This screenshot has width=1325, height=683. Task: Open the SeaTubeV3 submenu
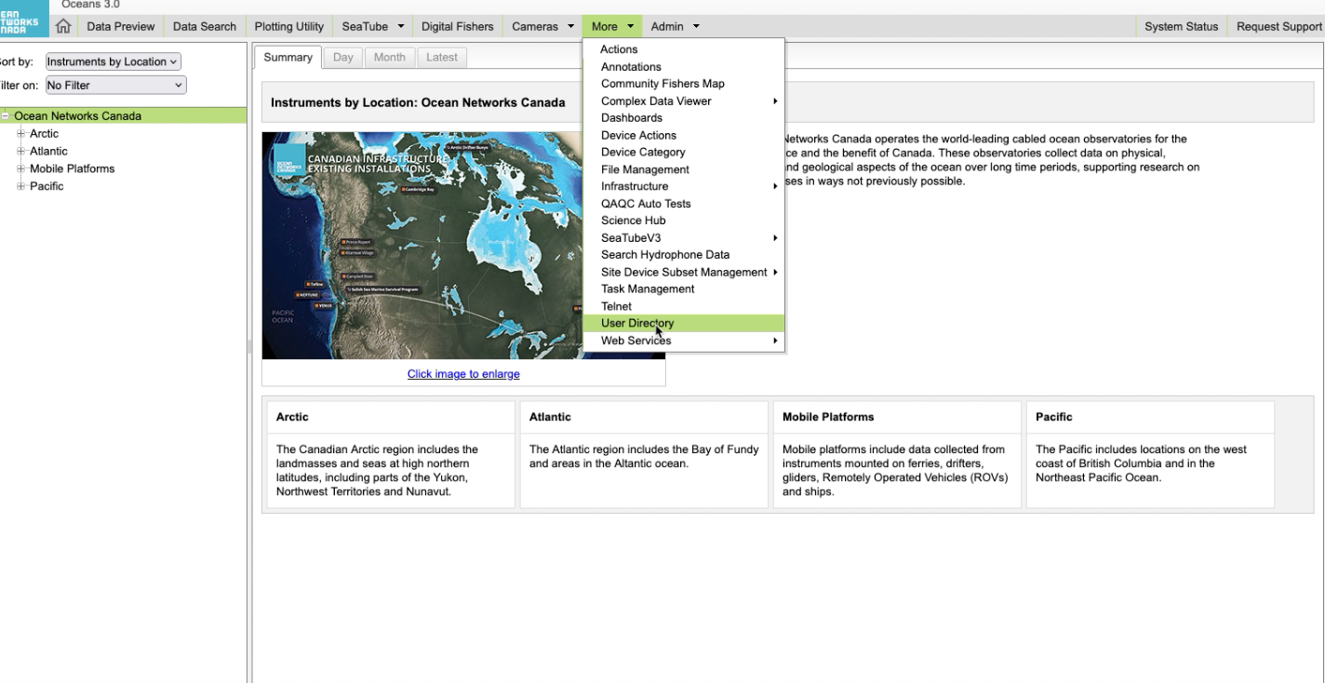click(683, 237)
